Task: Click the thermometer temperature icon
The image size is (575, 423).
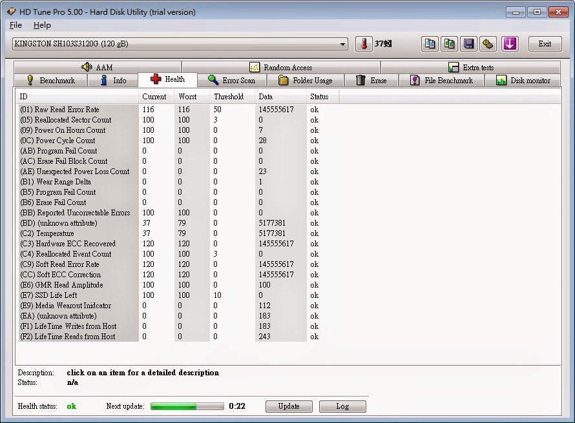Action: coord(364,44)
